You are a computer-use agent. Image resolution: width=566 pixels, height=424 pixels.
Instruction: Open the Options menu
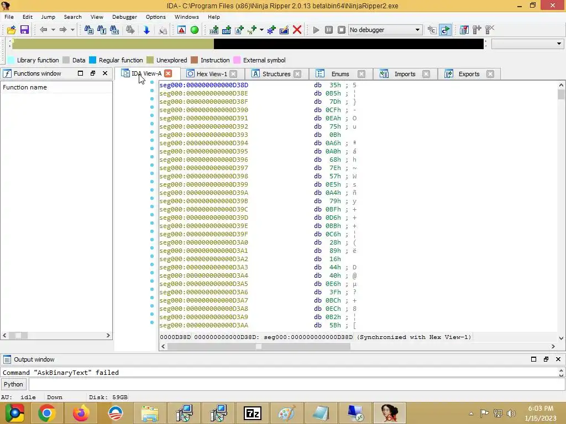[155, 17]
